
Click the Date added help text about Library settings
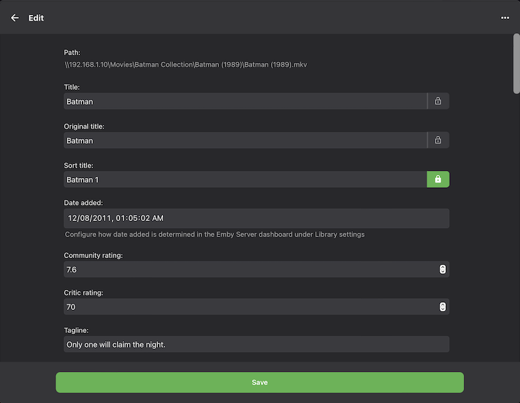(214, 234)
